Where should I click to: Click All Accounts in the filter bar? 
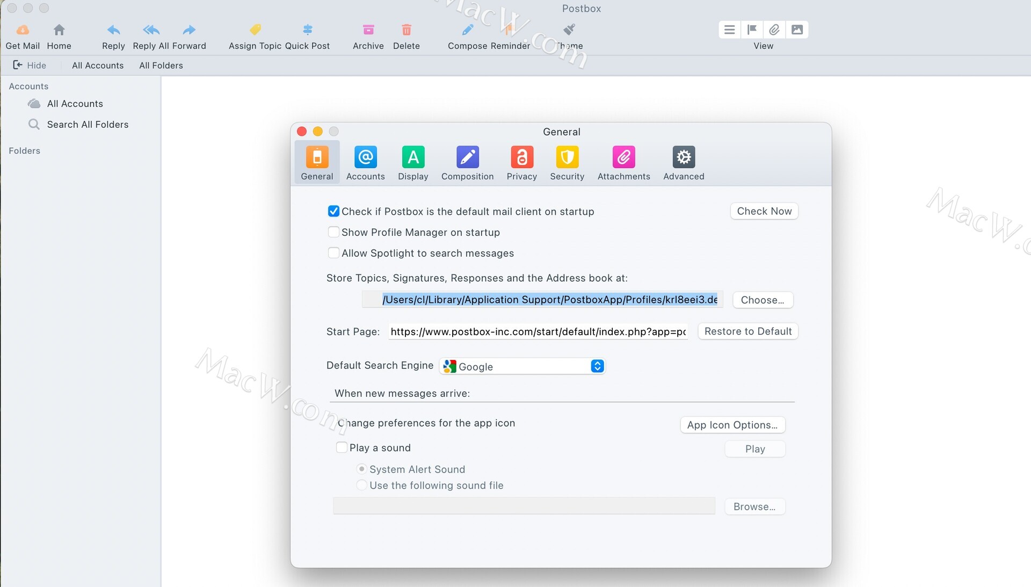coord(98,66)
